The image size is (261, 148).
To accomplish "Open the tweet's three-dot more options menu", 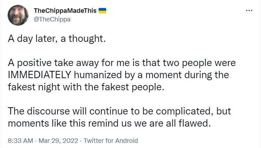I will (x=249, y=11).
